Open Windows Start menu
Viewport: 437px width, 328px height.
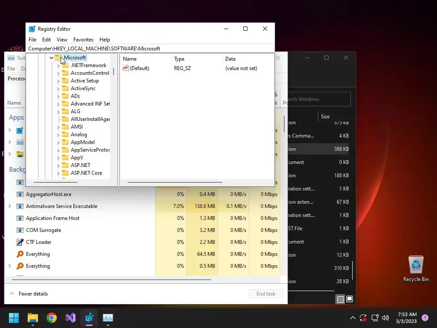[x=14, y=318]
